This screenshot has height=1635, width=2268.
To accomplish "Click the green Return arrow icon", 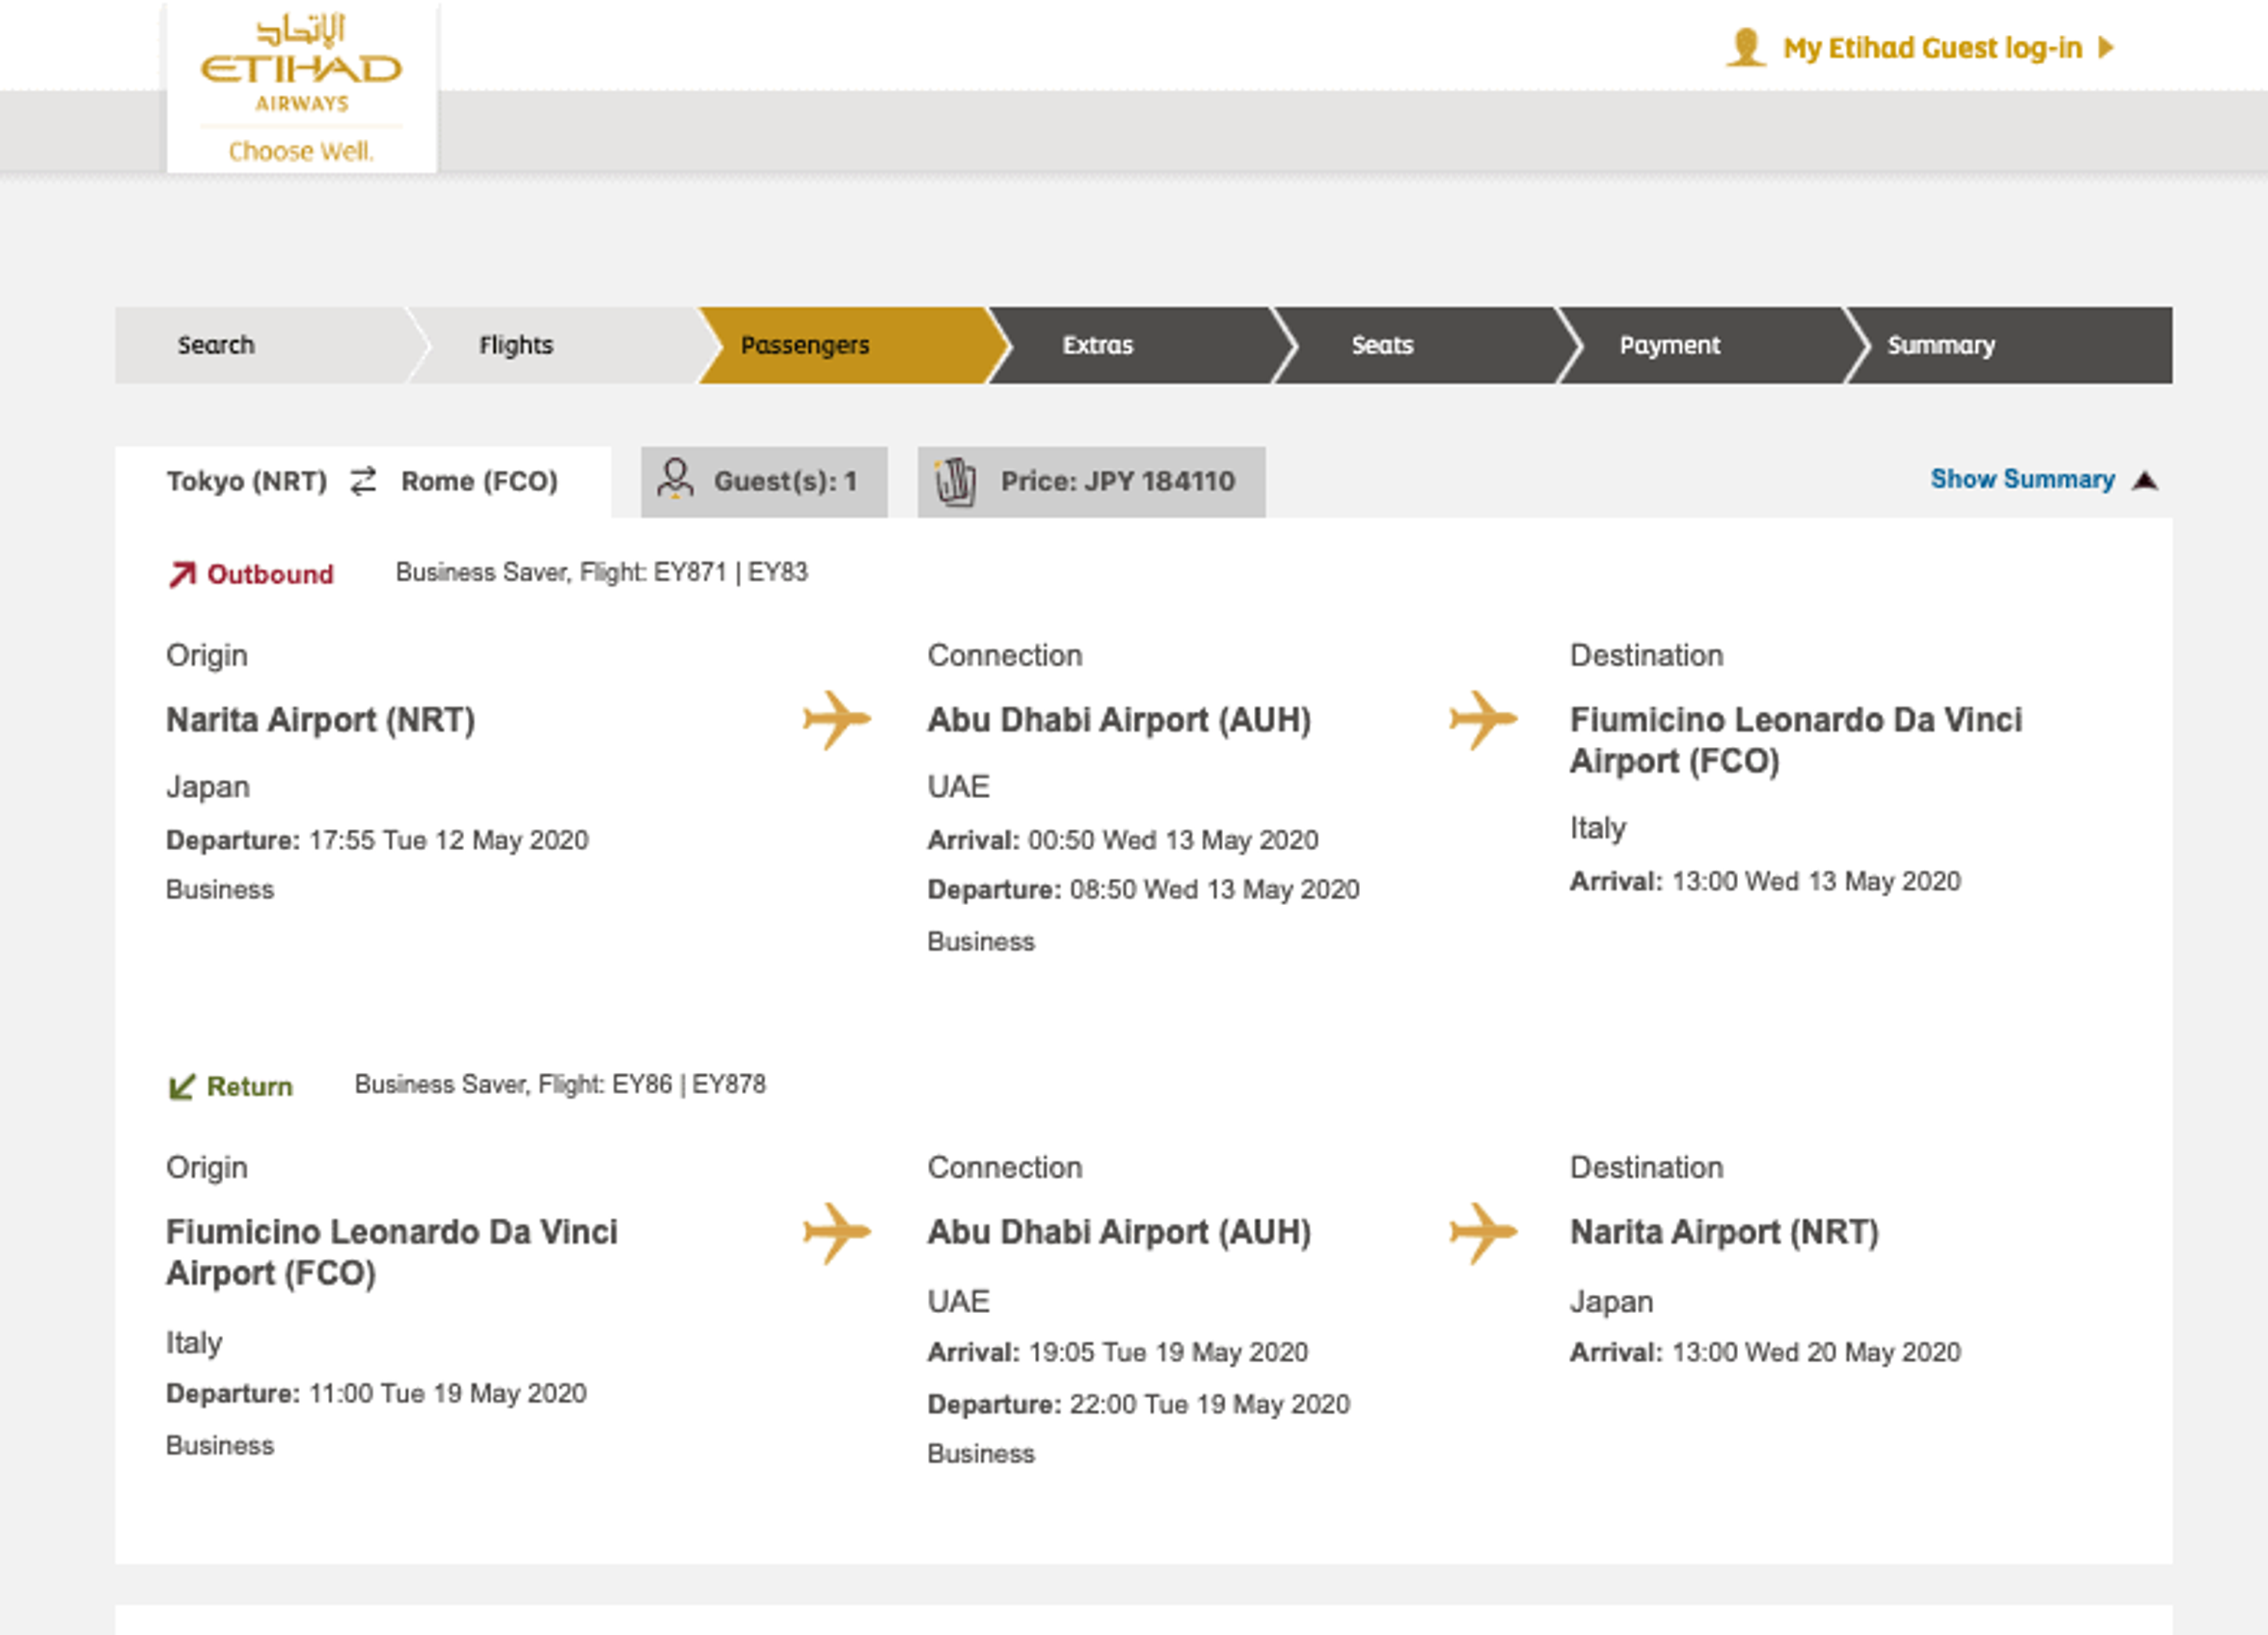I will pos(181,1086).
